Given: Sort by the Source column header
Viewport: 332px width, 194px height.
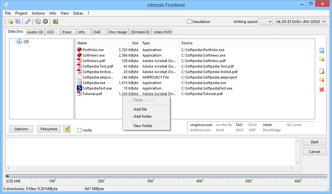Looking at the screenshot, I should pos(228,43).
